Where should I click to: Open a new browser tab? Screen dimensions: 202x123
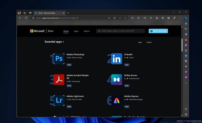coord(68,13)
